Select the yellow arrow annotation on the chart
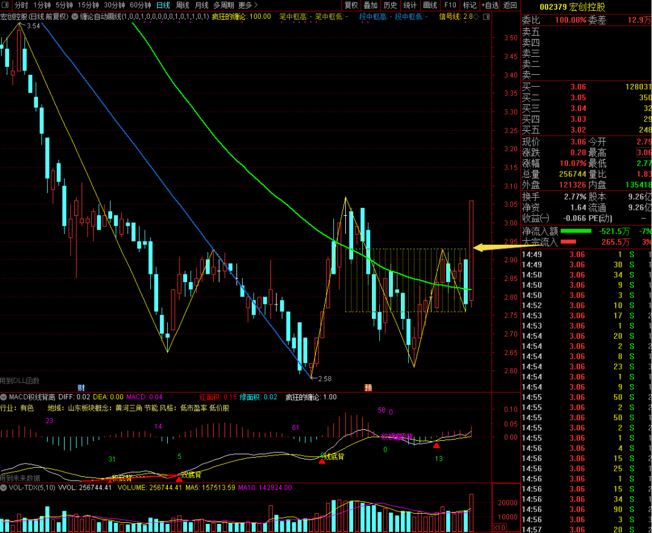 click(x=496, y=248)
